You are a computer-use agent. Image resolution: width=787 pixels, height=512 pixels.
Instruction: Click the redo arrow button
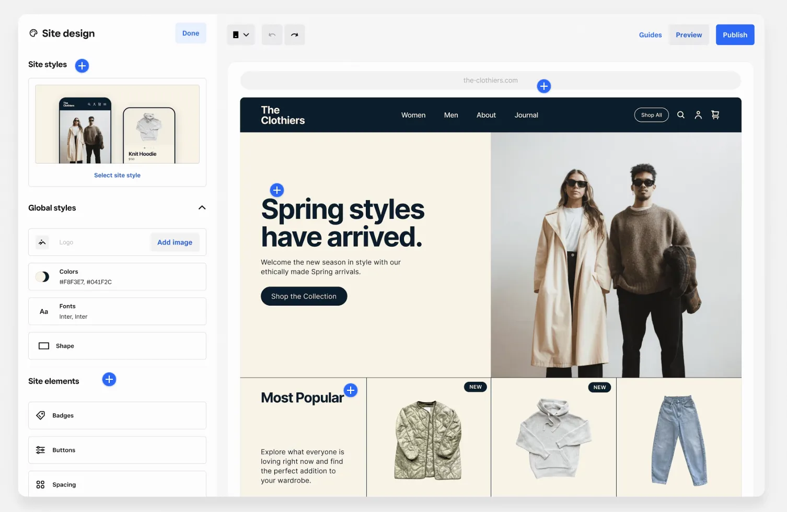[x=295, y=34]
